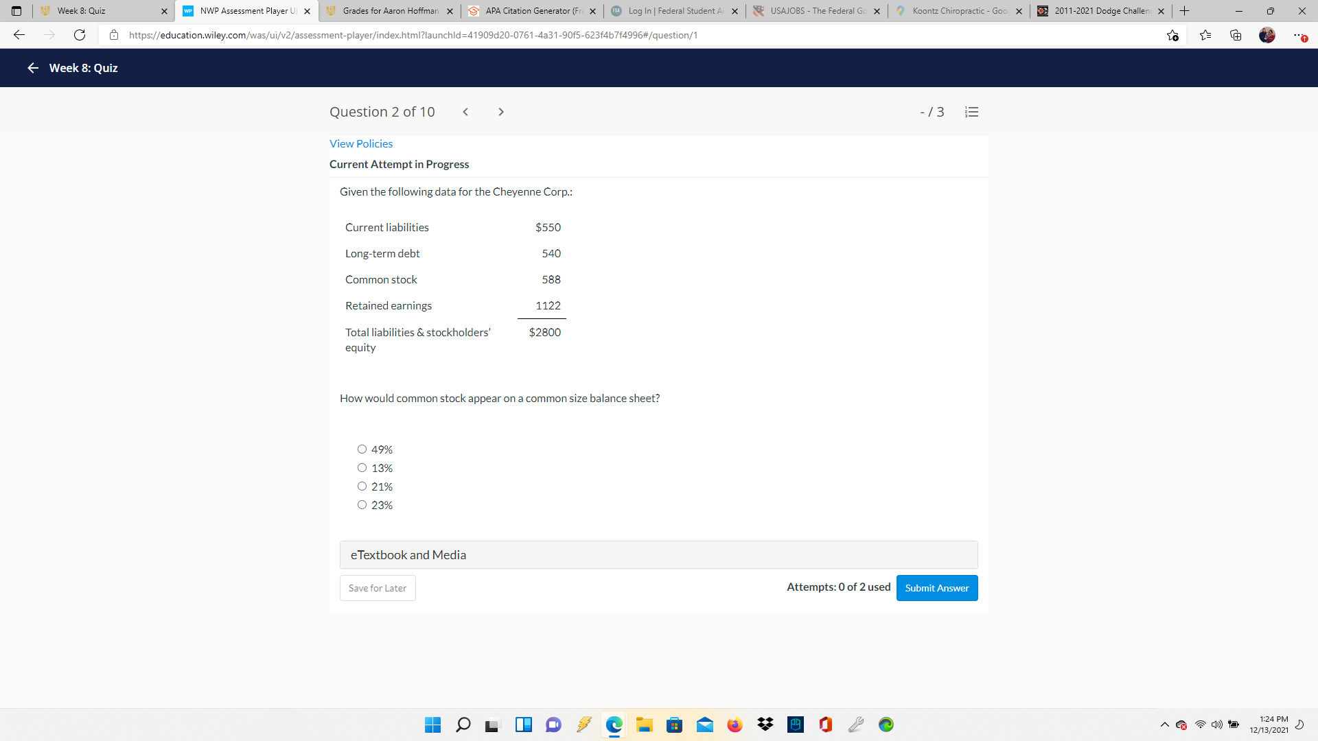The height and width of the screenshot is (741, 1318).
Task: Open the View Policies link
Action: pos(361,143)
